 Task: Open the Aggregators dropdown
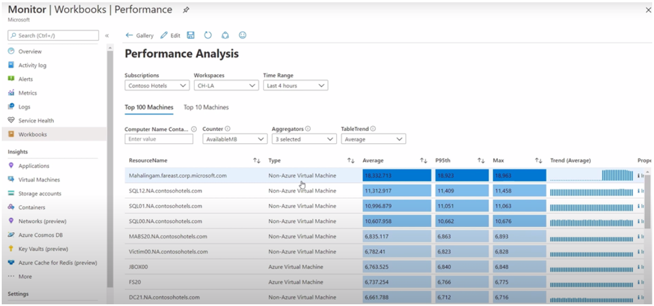tap(304, 139)
